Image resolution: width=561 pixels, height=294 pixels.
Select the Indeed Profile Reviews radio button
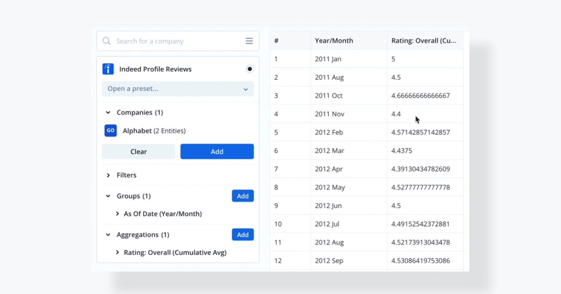pos(250,69)
